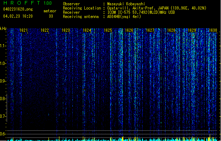Screen dimensions: 221x141
Task: Click the Receiving antenna label
Action: pos(81,17)
